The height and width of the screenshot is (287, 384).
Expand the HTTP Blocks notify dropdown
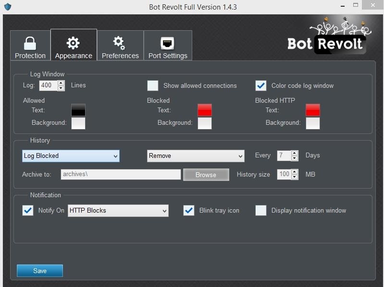tap(118, 211)
